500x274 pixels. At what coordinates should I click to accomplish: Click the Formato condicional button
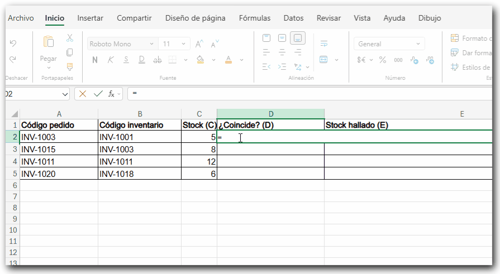tap(471, 39)
